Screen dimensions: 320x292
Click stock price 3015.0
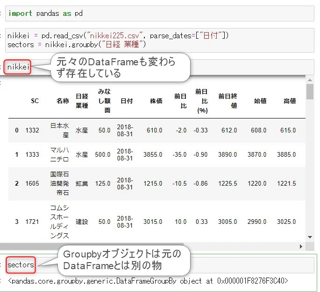click(x=153, y=222)
